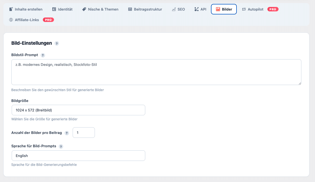This screenshot has width=315, height=182.
Task: Click the Anzahl der Bilder number field
Action: [x=83, y=133]
